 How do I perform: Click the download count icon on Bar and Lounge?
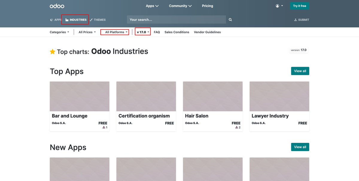click(104, 127)
